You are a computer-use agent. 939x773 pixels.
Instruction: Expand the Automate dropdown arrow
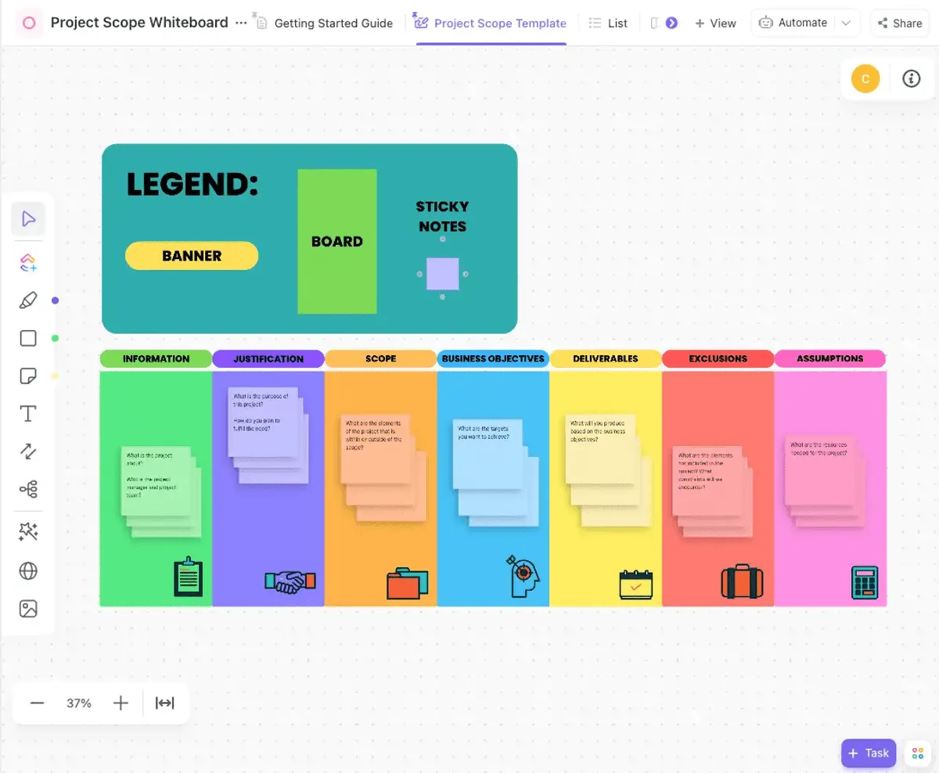tap(846, 23)
